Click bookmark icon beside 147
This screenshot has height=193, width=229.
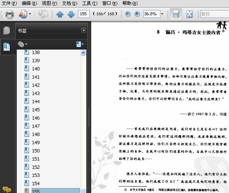pyautogui.click(x=27, y=126)
